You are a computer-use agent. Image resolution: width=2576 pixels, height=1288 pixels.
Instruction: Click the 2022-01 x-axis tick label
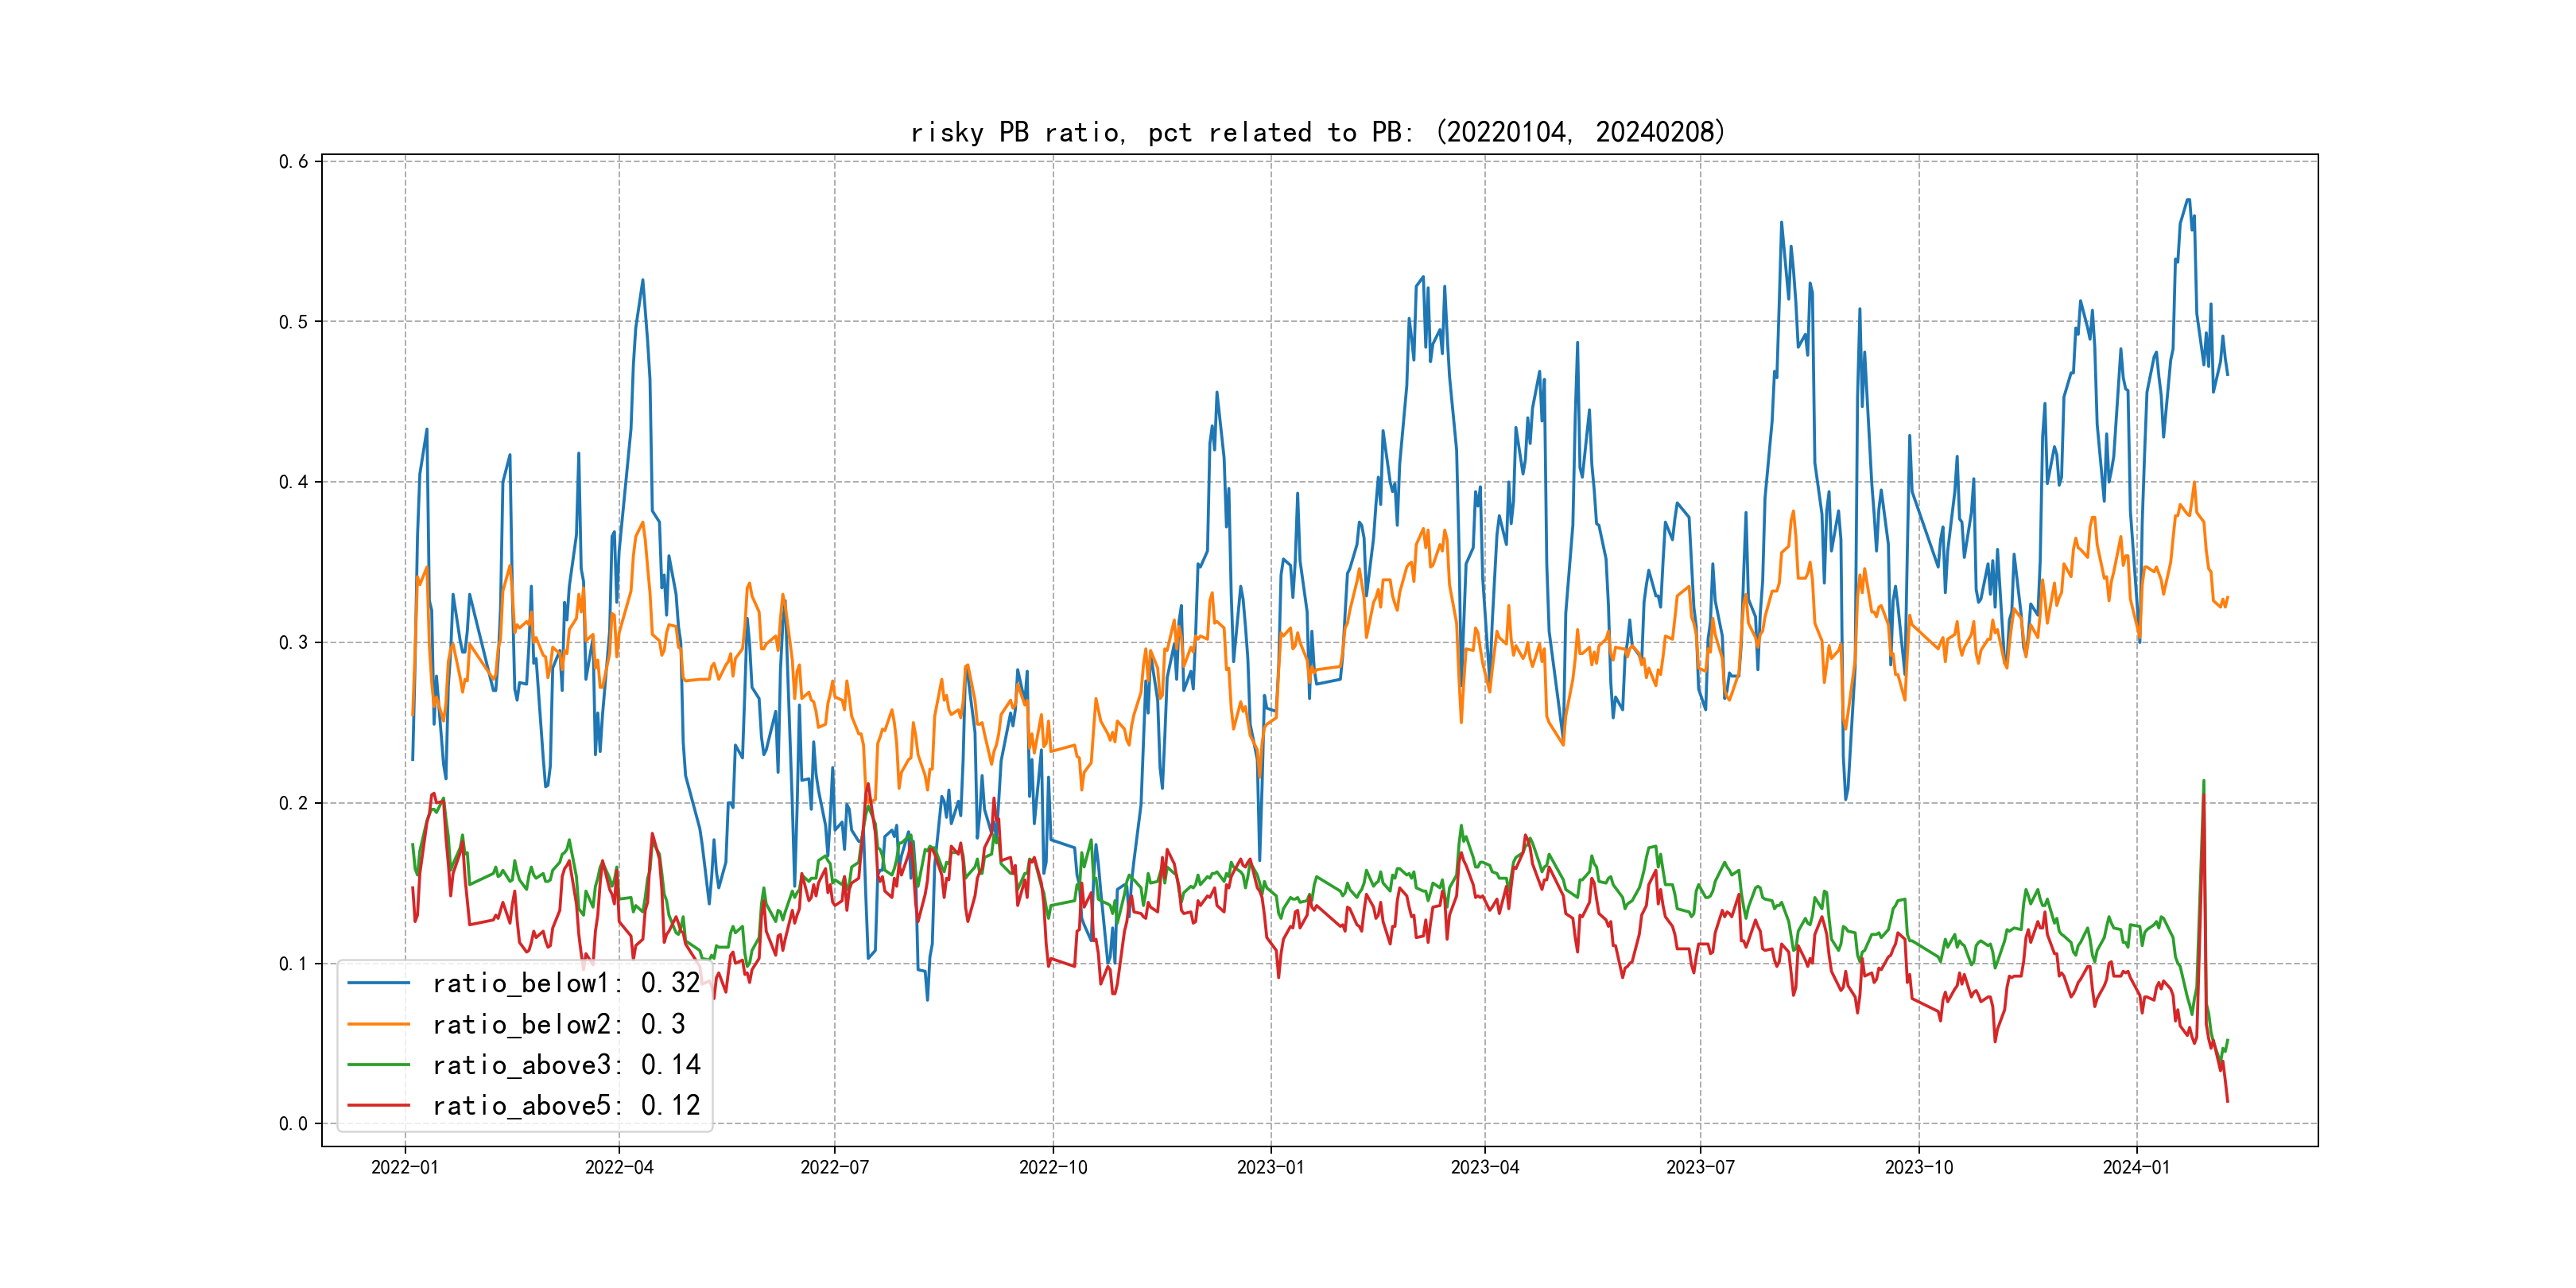pyautogui.click(x=404, y=1167)
